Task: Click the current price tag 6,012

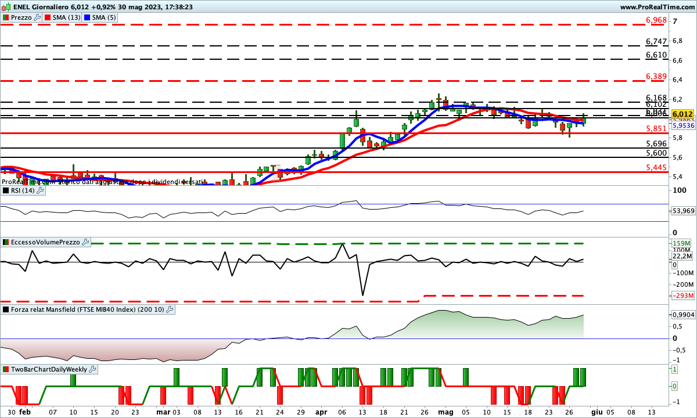Action: click(x=682, y=114)
